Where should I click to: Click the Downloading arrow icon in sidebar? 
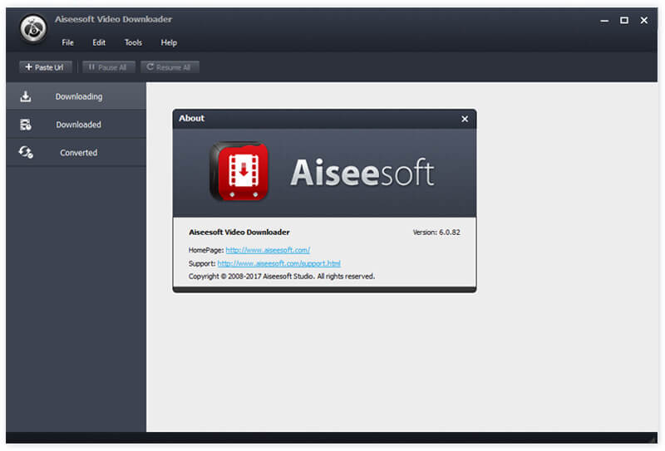(26, 96)
